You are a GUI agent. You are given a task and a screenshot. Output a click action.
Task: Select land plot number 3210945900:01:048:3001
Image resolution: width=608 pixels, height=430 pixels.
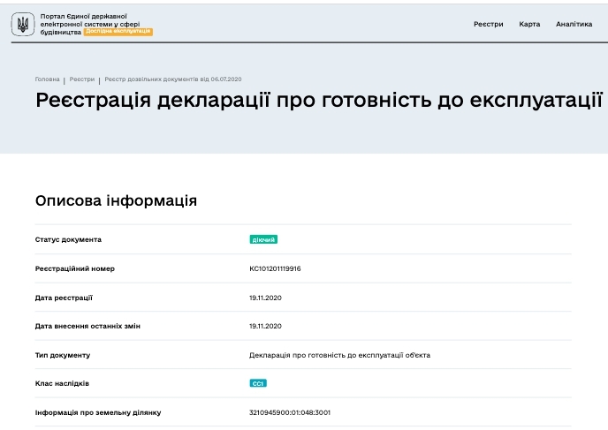coord(290,412)
